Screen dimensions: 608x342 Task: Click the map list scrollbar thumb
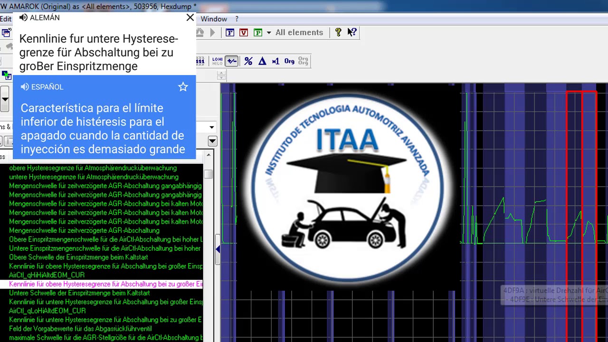tap(208, 174)
